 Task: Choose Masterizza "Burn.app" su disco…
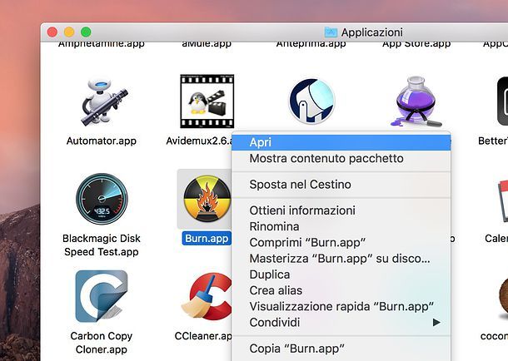point(341,259)
